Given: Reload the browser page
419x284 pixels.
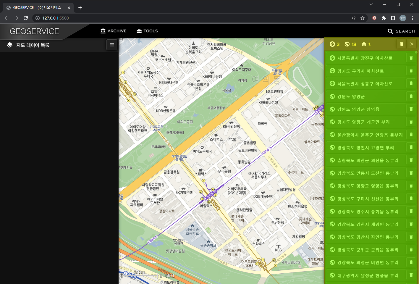Looking at the screenshot, I should point(26,18).
